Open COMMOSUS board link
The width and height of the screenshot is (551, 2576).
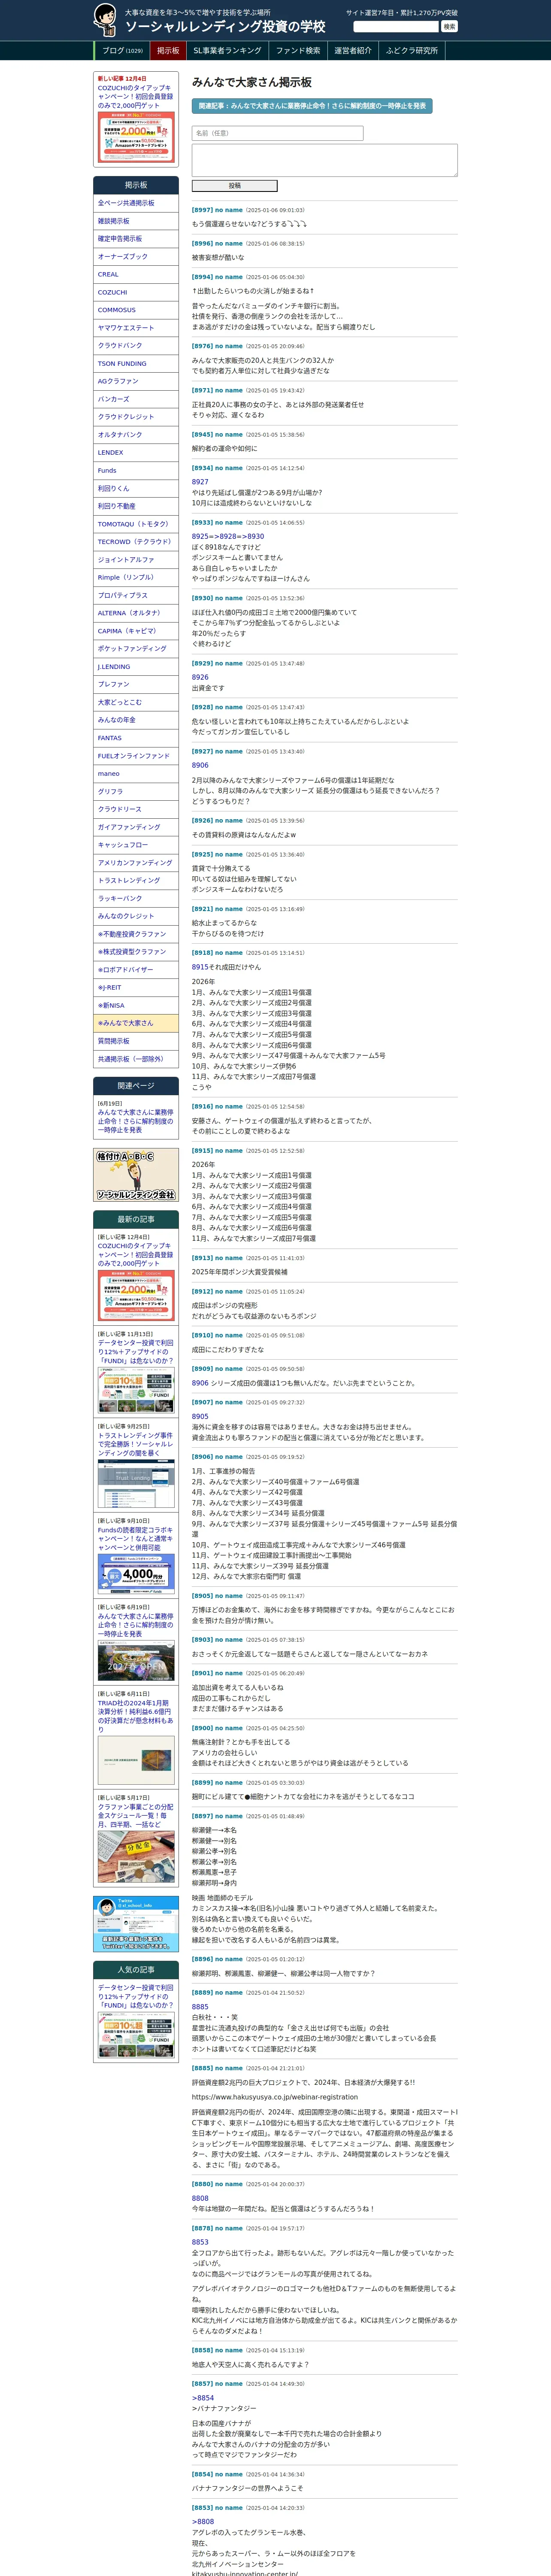(x=136, y=310)
